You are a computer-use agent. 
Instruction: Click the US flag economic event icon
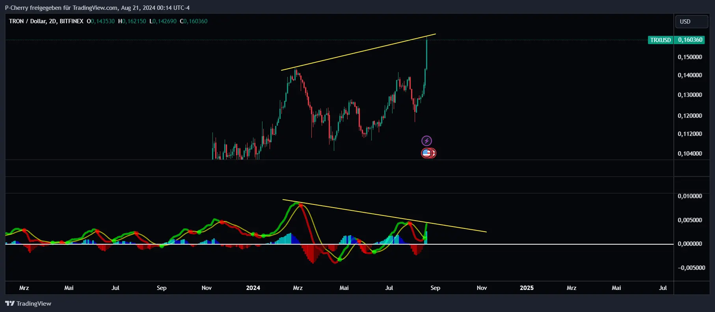tap(426, 153)
